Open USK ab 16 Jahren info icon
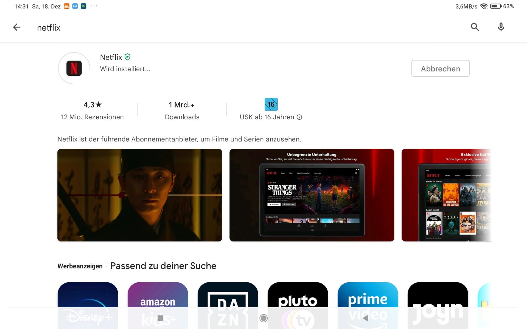 pos(299,117)
